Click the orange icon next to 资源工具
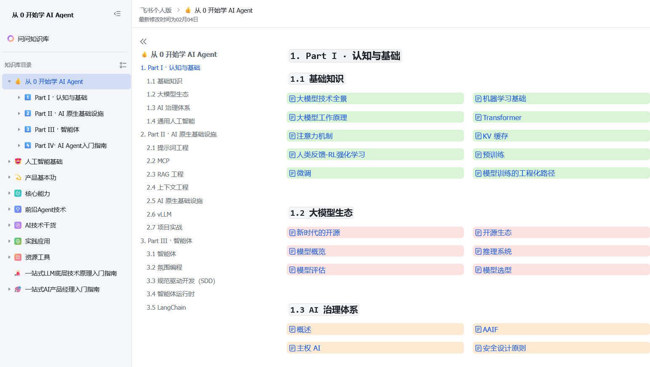 18,257
